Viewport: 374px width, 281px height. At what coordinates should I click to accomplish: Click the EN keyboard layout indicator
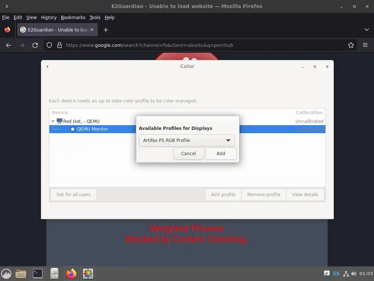click(336, 274)
